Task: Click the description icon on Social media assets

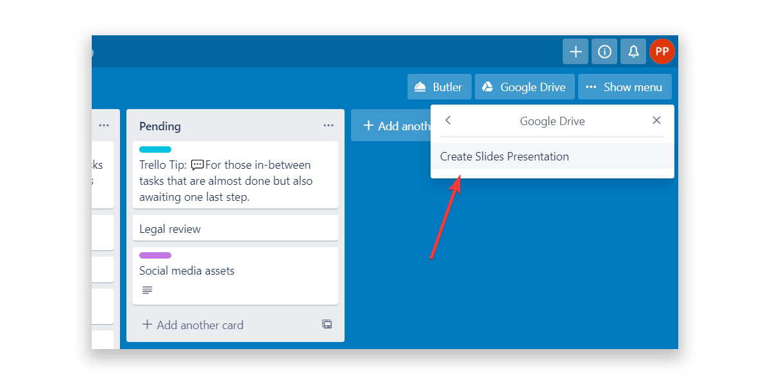Action: [x=147, y=290]
